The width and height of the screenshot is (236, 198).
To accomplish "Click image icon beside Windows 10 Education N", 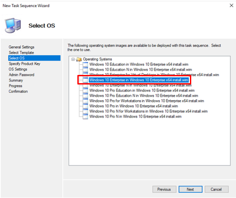I will 85,70.
